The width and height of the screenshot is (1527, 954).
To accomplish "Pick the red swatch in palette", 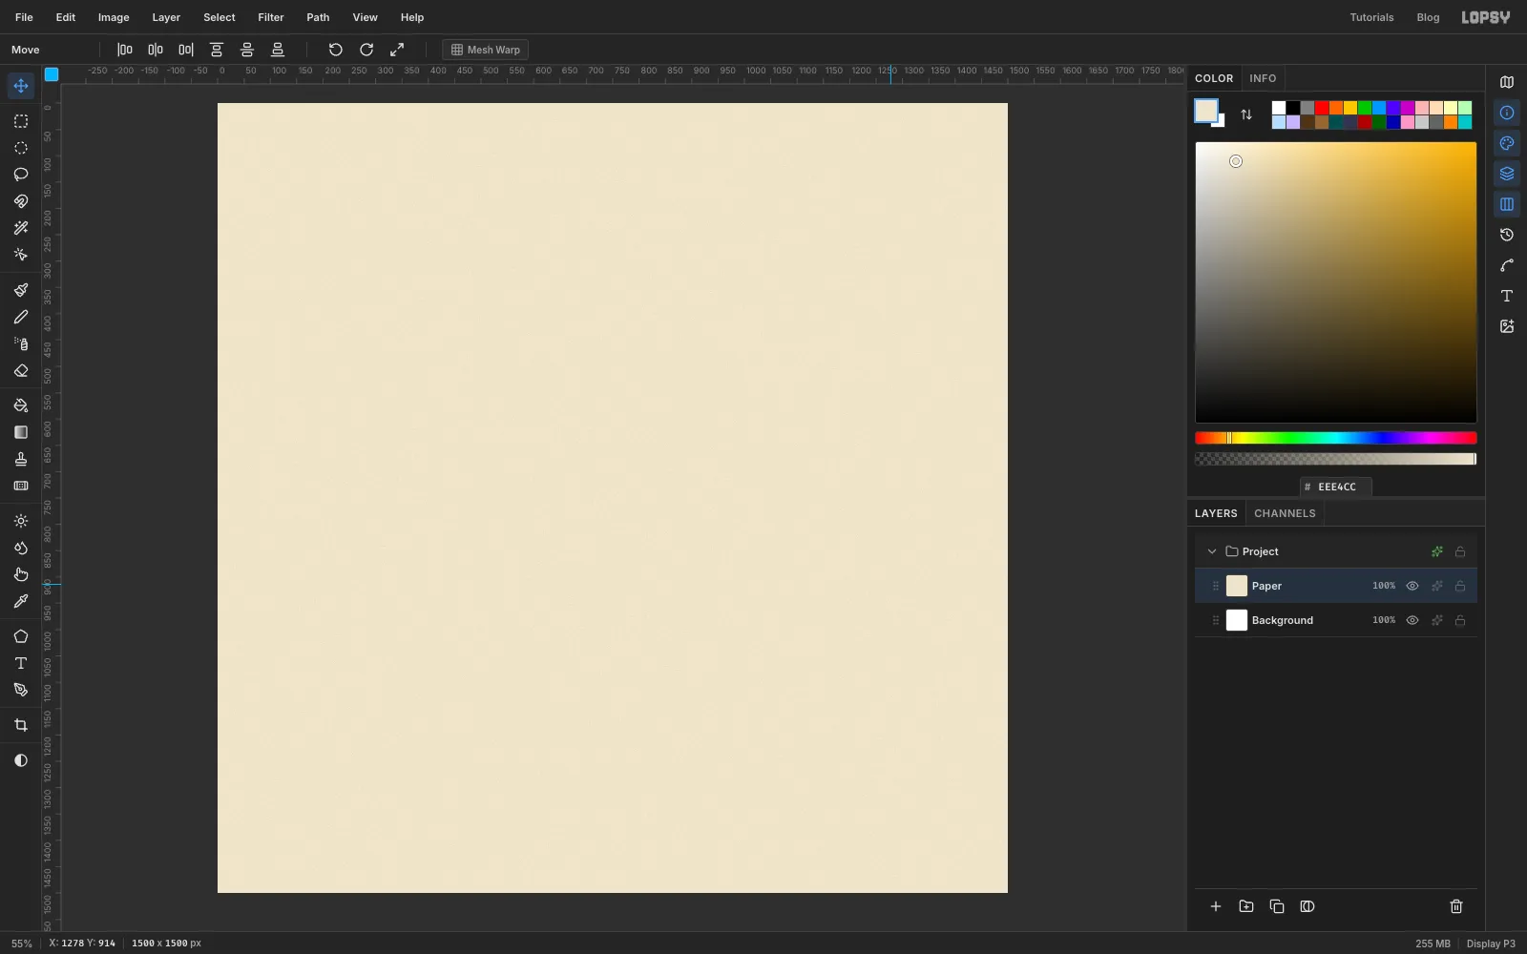I will point(1322,108).
